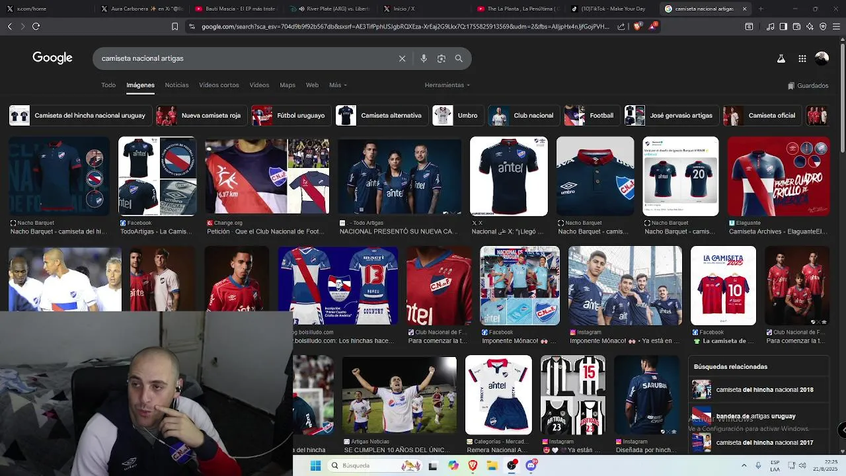The width and height of the screenshot is (846, 476).
Task: Open the 'Remera Nacional' Mercado image result
Action: pyautogui.click(x=498, y=395)
